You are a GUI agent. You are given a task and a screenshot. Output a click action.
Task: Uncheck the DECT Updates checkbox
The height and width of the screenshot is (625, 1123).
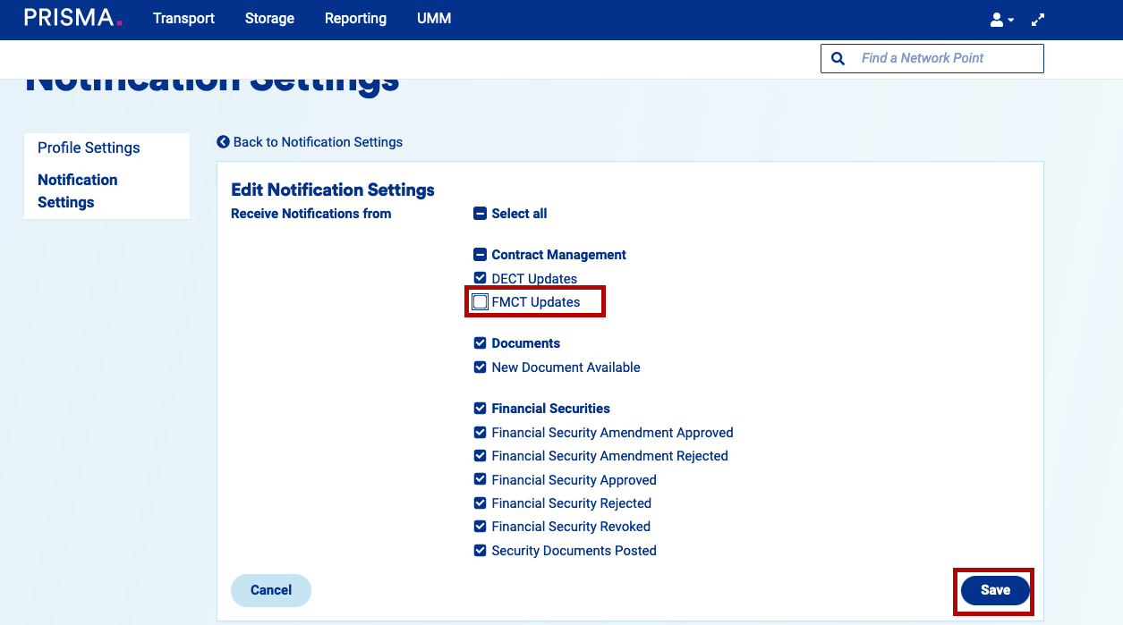tap(481, 279)
